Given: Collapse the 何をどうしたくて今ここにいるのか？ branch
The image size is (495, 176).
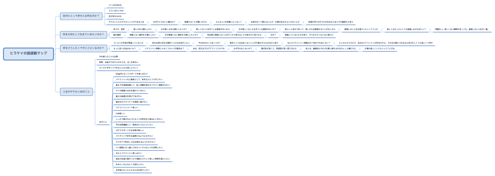Looking at the screenshot, I should pyautogui.click(x=109, y=48).
